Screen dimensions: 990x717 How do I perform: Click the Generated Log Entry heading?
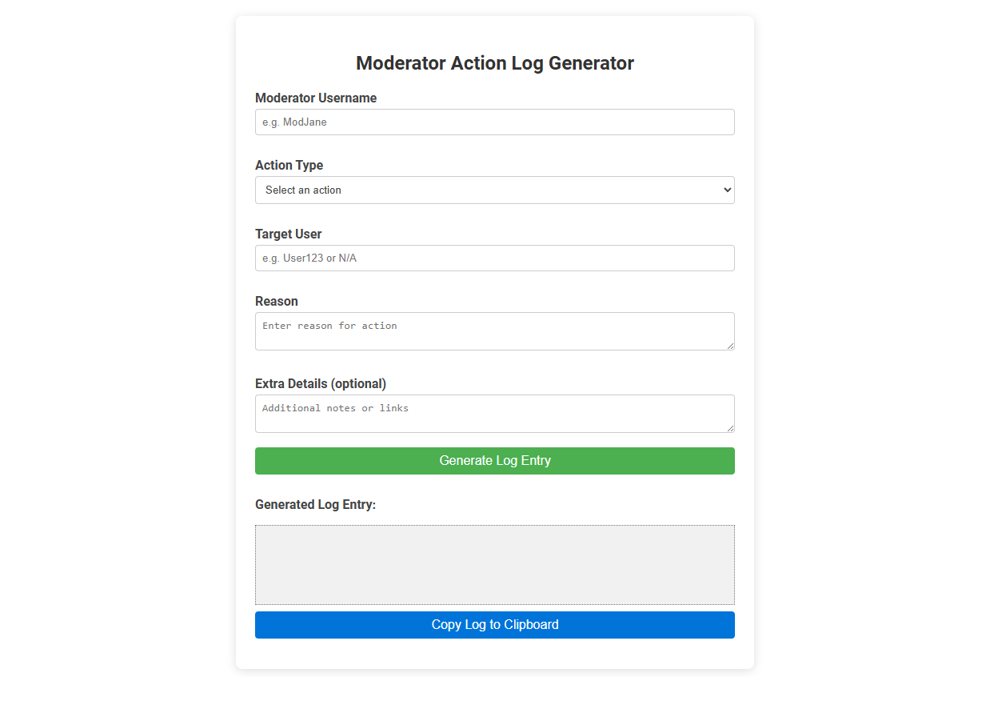315,504
